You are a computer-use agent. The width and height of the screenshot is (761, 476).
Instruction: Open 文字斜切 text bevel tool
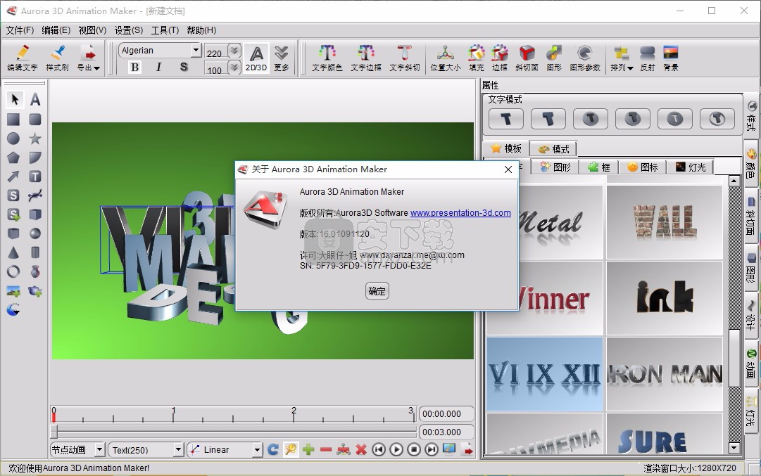[x=404, y=58]
